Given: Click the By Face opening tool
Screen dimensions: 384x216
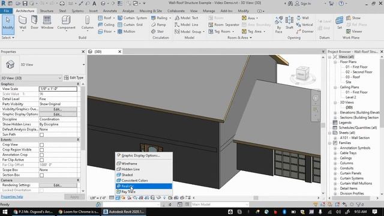Looking at the screenshot, I should pos(278,25).
